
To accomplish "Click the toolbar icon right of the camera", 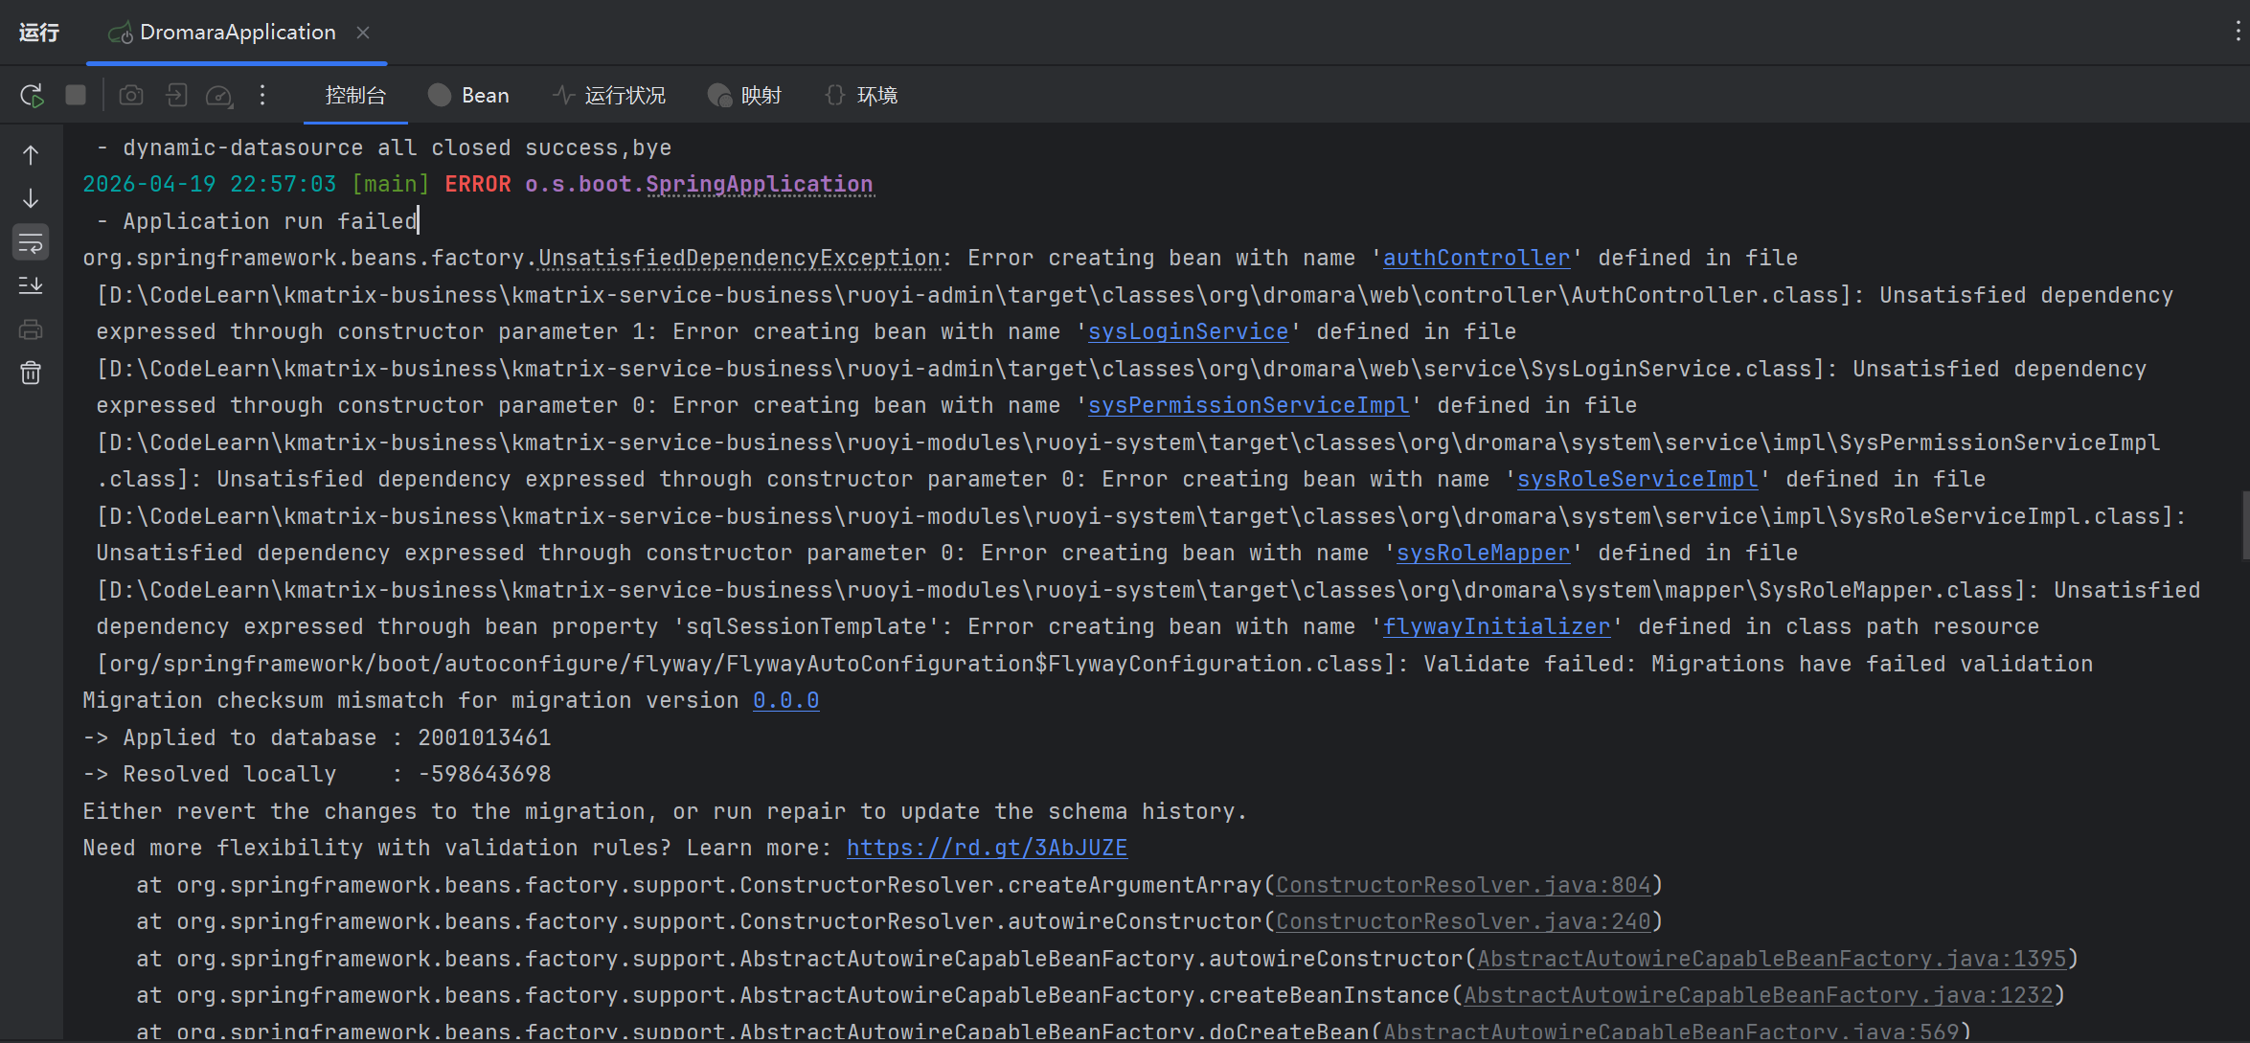I will pos(176,96).
